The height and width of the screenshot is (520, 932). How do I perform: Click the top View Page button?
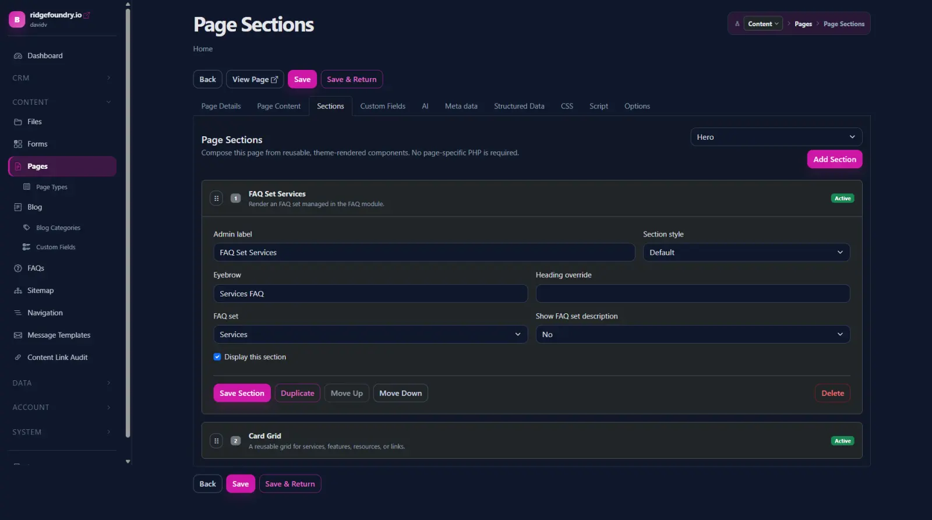point(255,79)
